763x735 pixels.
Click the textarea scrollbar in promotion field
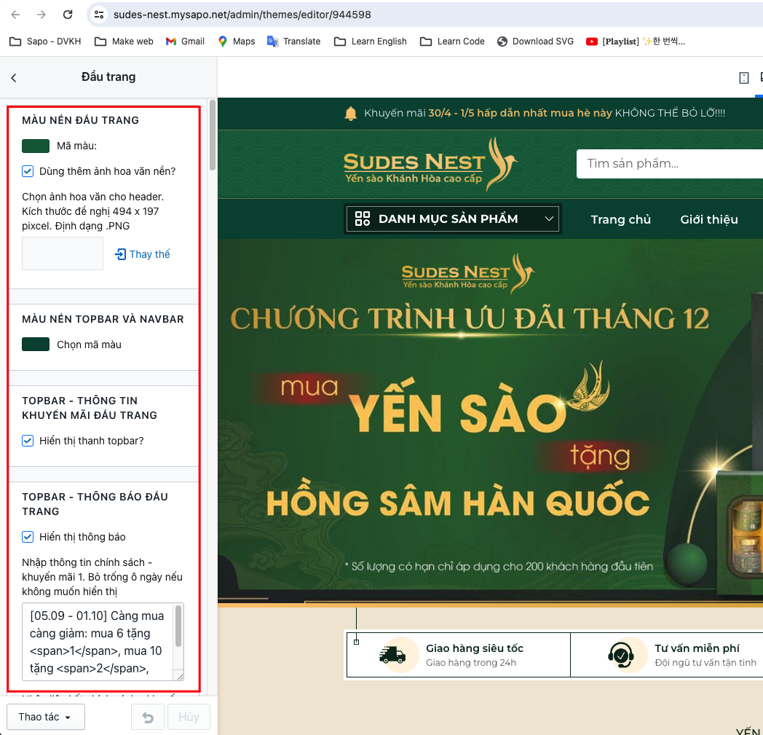click(178, 626)
